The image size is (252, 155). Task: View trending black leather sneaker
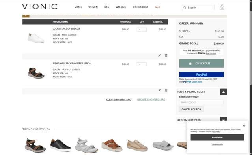click(61, 145)
